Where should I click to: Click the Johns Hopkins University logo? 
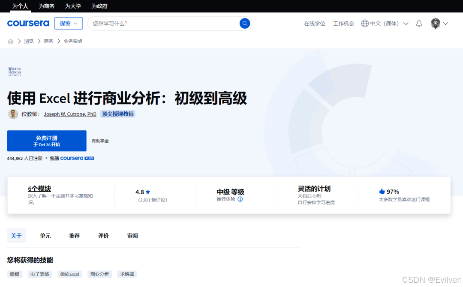[15, 71]
